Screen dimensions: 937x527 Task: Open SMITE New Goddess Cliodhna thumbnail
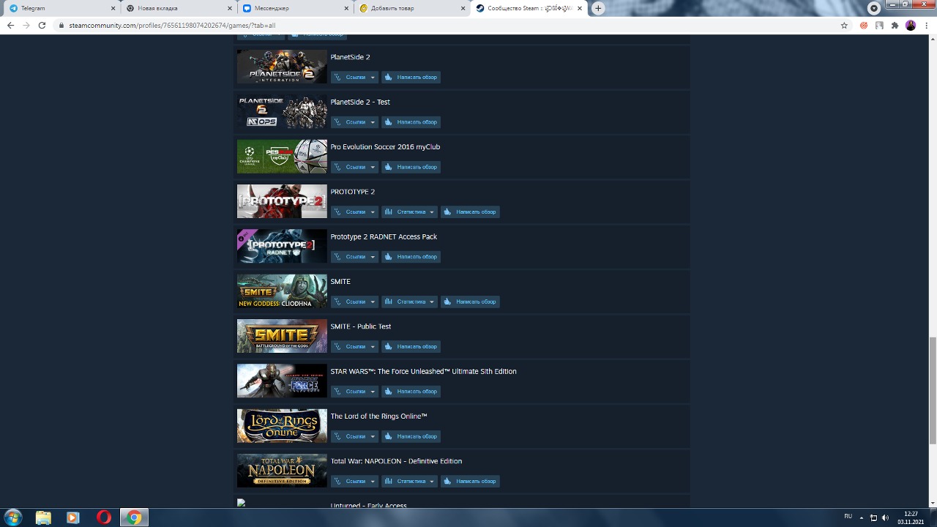282,291
